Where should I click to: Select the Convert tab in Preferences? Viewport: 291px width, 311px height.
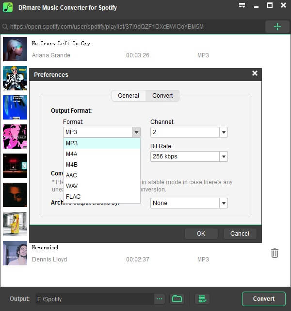tap(162, 96)
